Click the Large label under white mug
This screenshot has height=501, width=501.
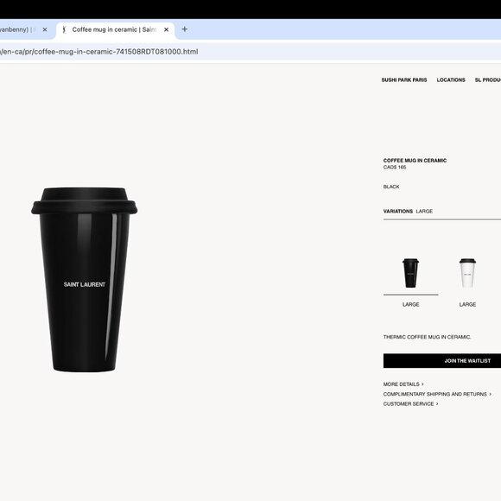click(467, 304)
